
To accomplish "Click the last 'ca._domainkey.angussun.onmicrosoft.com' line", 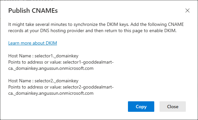I will click(51, 93).
